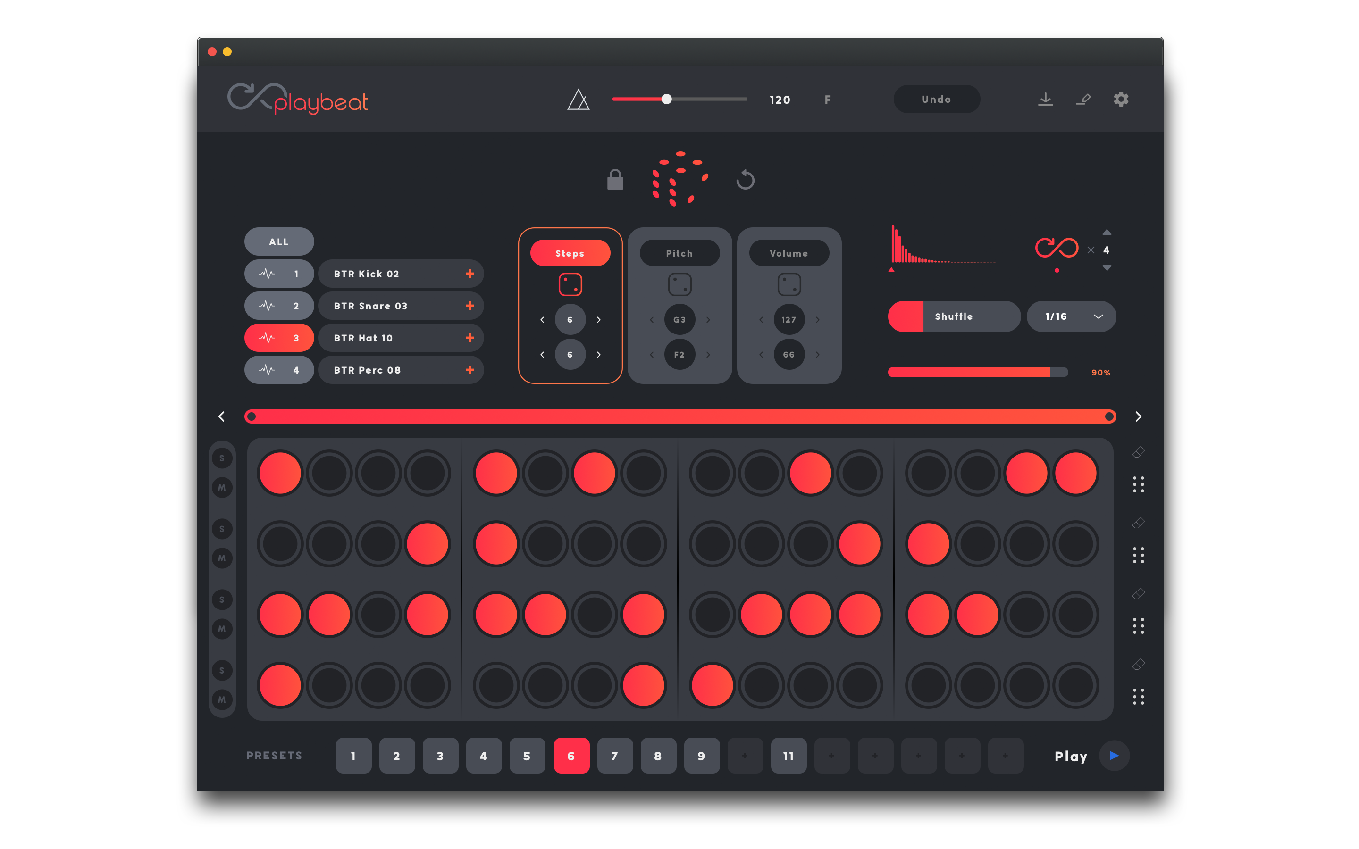This screenshot has width=1359, height=849.
Task: Toggle first step of track 1 row
Action: (x=280, y=473)
